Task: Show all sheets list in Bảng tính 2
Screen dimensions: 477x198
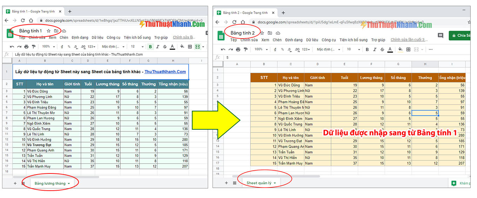Action: 235,183
